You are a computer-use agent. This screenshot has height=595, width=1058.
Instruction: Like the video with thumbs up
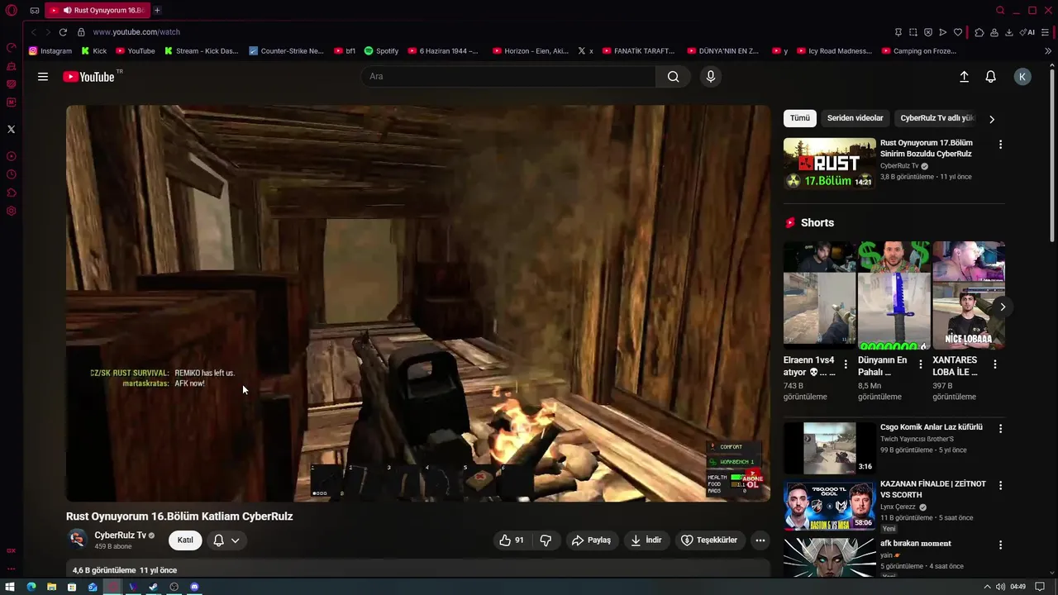pos(511,540)
